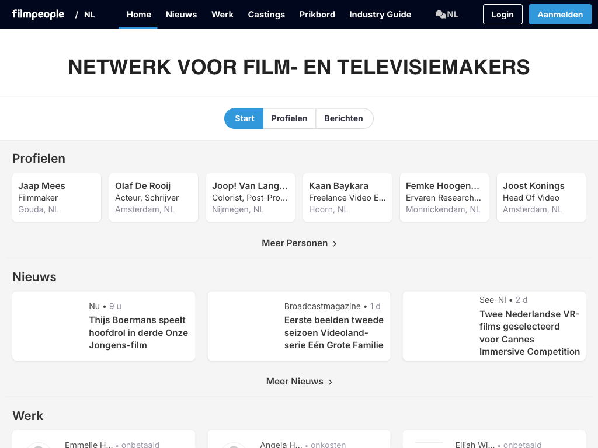The image size is (598, 448).
Task: Open the Industry Guide page
Action: click(x=380, y=15)
